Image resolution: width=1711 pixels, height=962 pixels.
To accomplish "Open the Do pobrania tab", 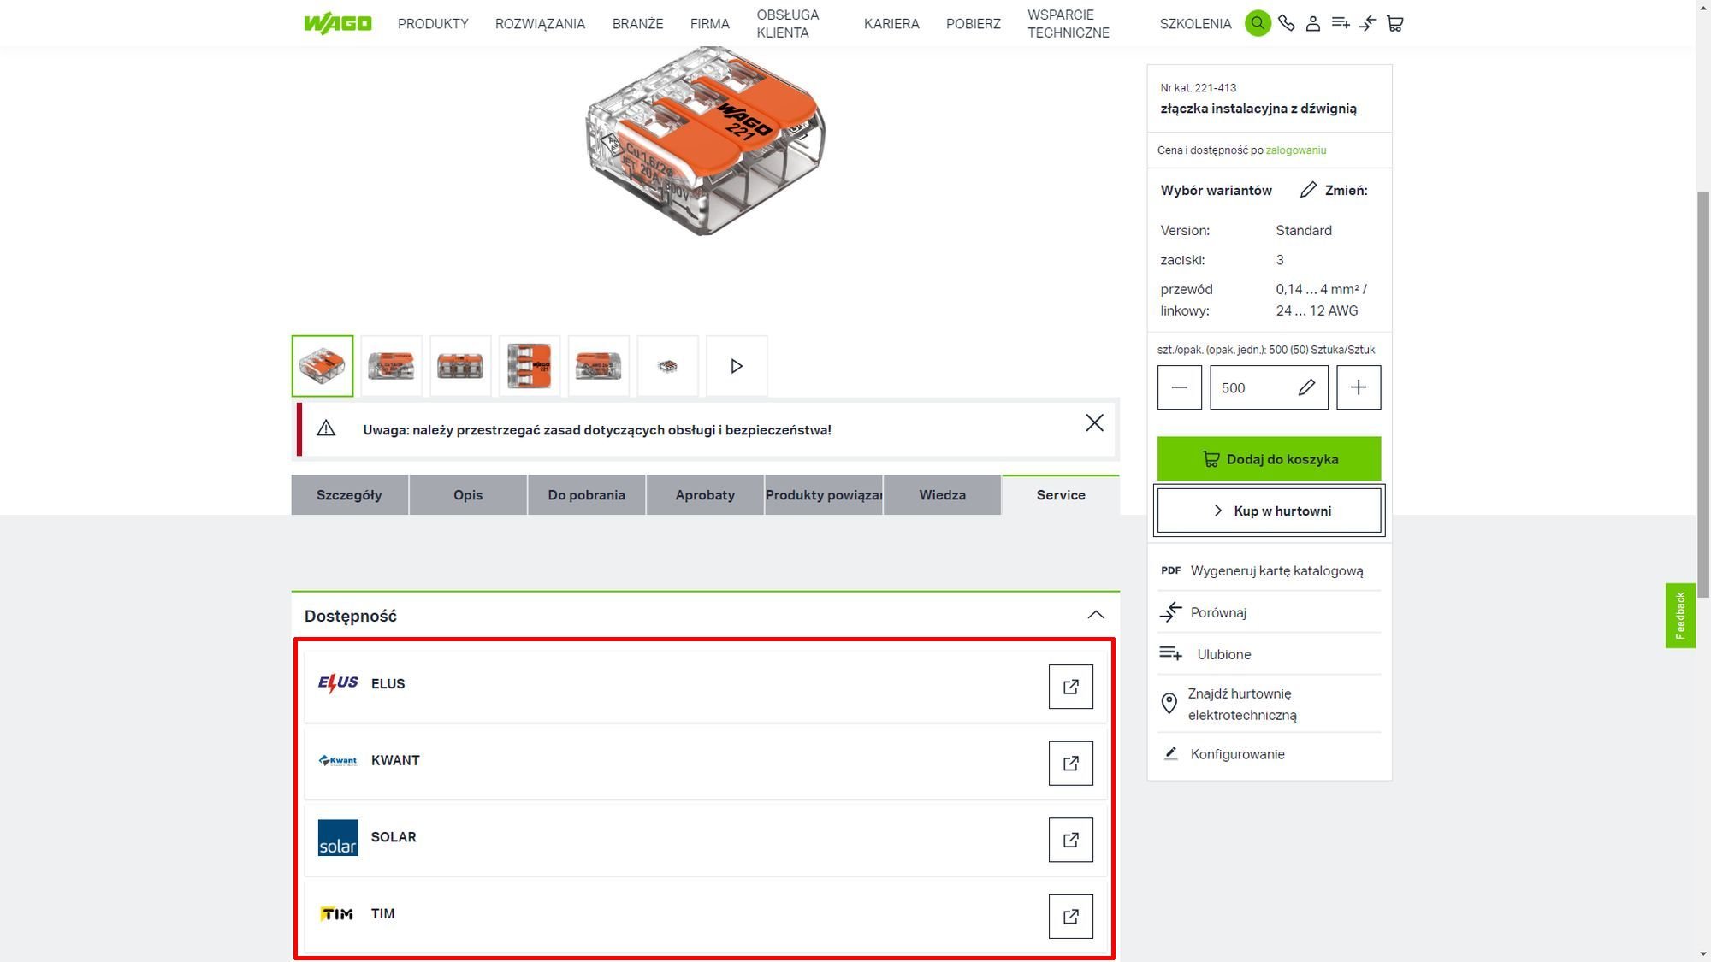I will point(587,495).
